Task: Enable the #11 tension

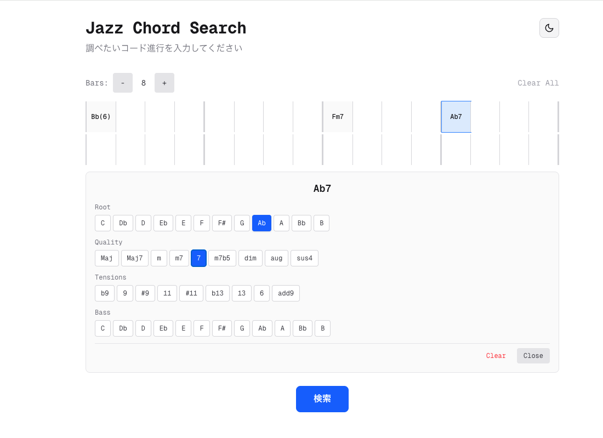Action: pos(191,293)
